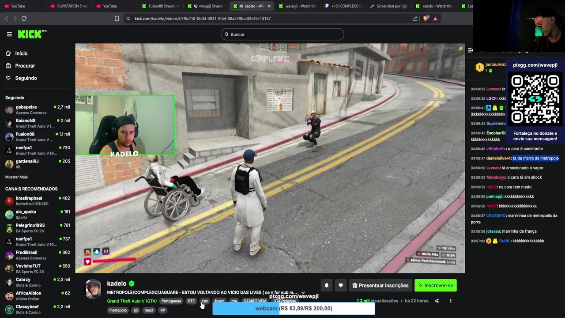Switch to Screenshot por Ligh tab

(x=388, y=6)
